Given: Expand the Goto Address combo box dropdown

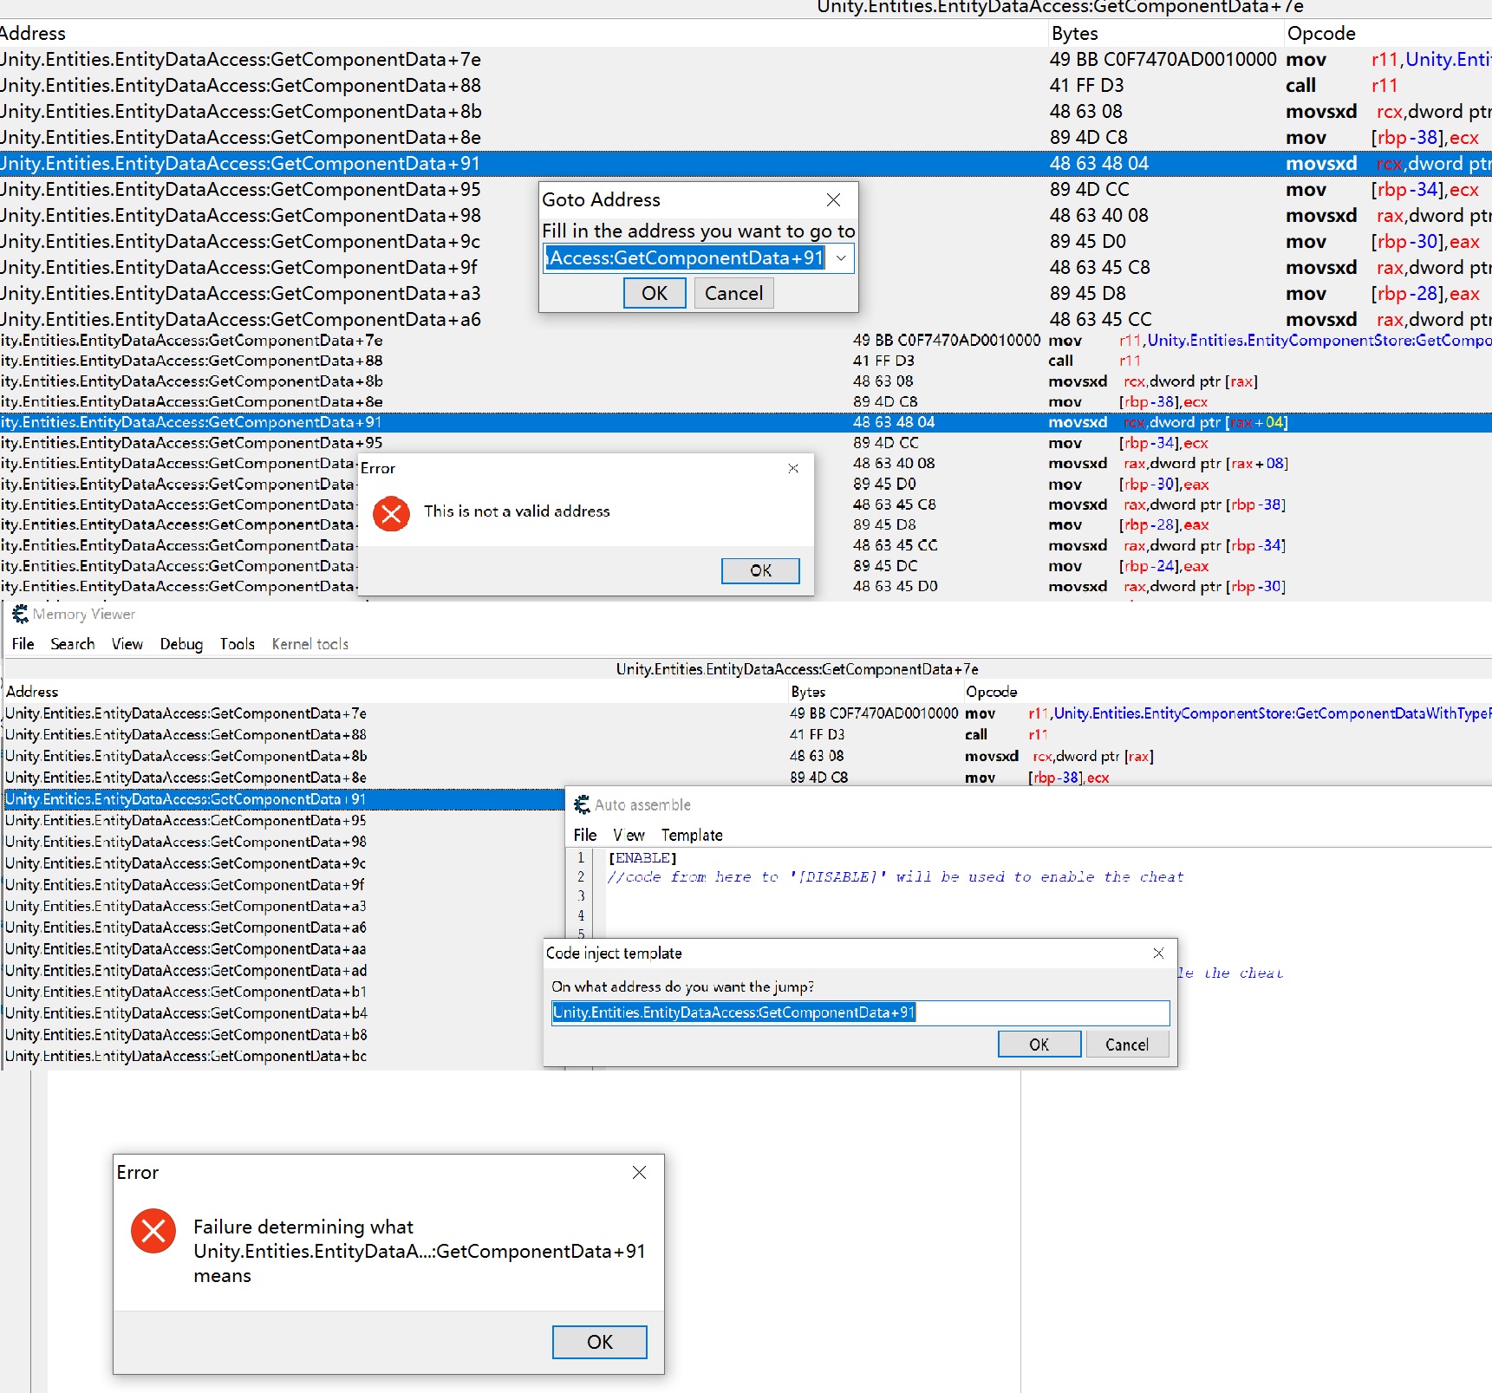Looking at the screenshot, I should pos(841,258).
